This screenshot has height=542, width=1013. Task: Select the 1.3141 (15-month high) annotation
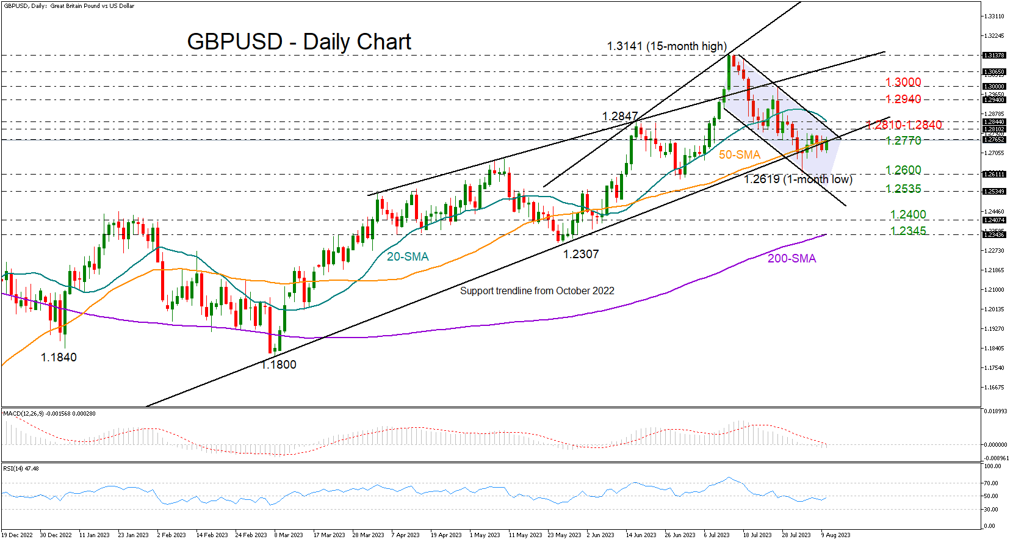pos(666,46)
